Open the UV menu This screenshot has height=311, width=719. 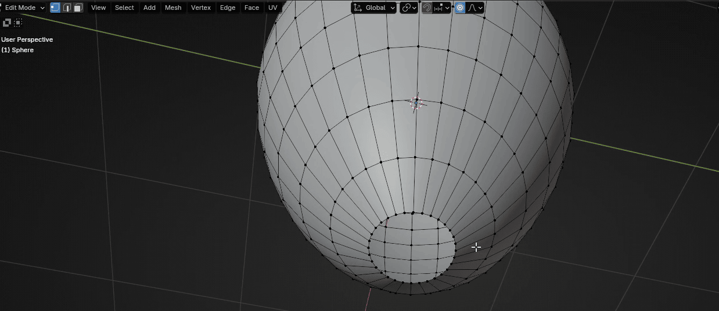272,8
